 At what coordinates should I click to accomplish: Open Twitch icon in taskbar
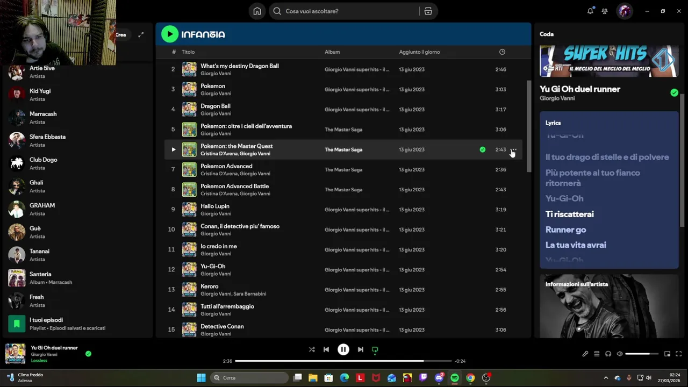pyautogui.click(x=423, y=378)
